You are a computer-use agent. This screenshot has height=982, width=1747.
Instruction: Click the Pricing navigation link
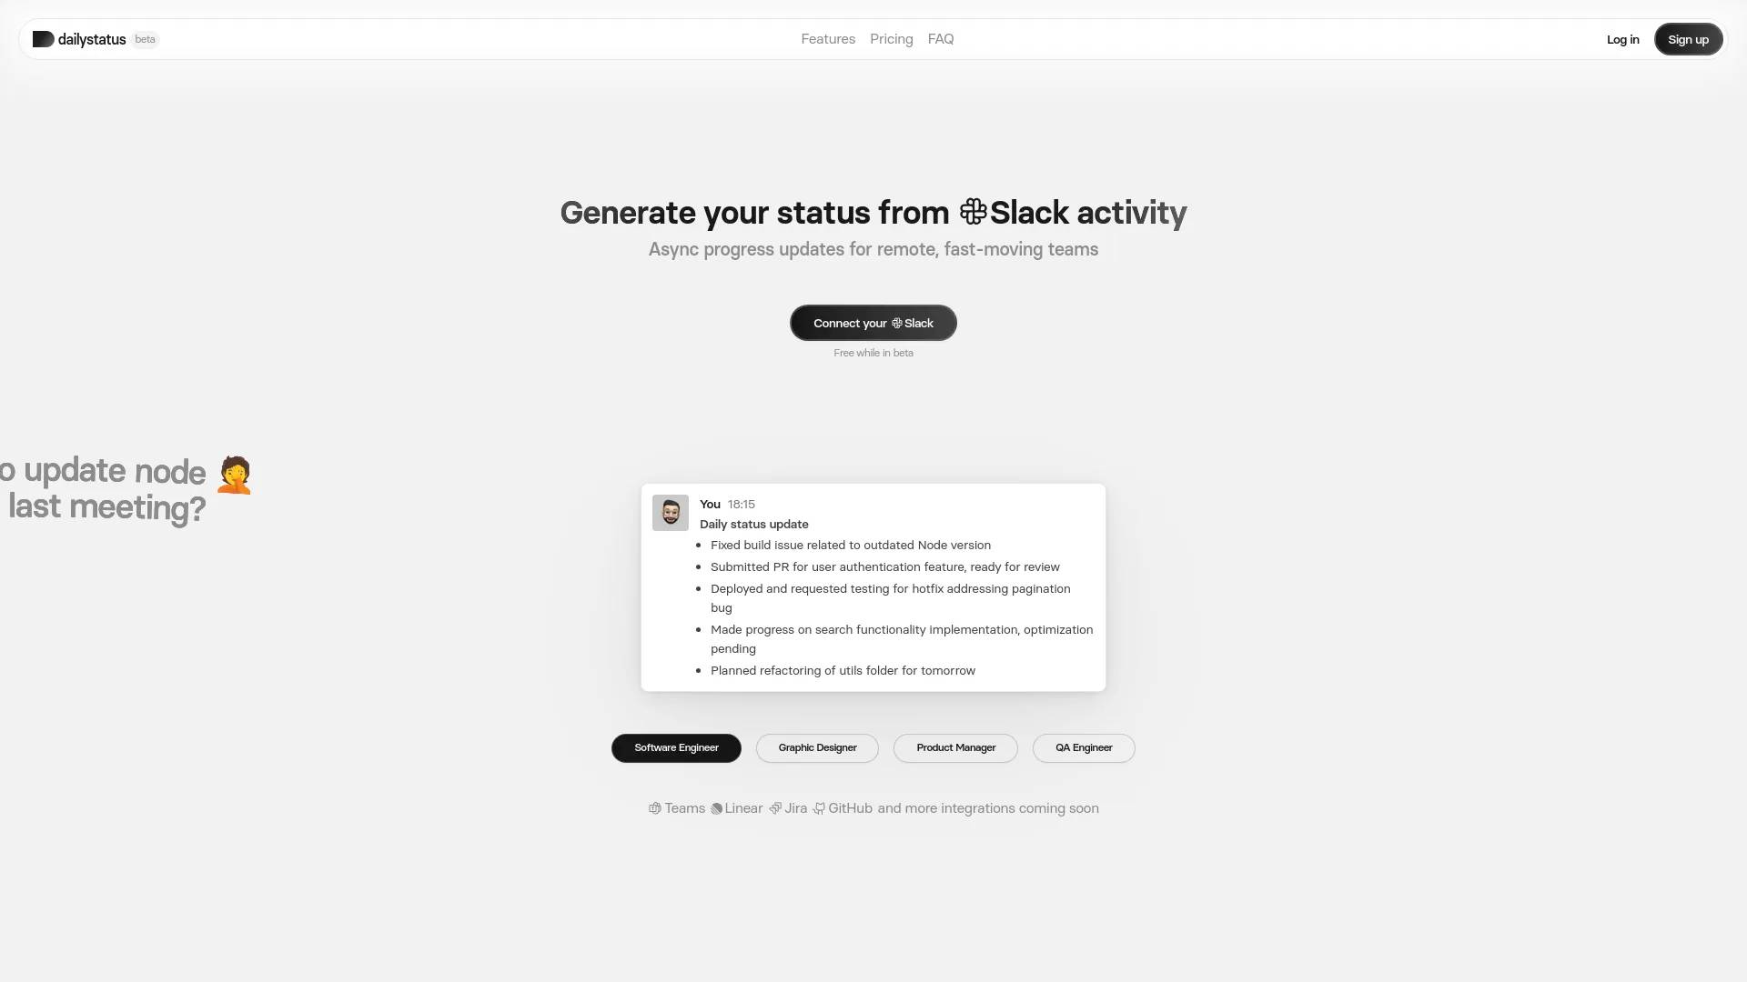click(892, 38)
